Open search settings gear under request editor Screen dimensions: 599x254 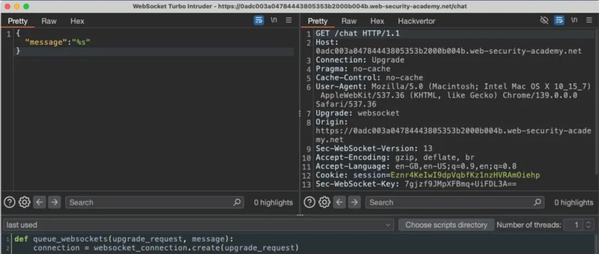tap(324, 202)
